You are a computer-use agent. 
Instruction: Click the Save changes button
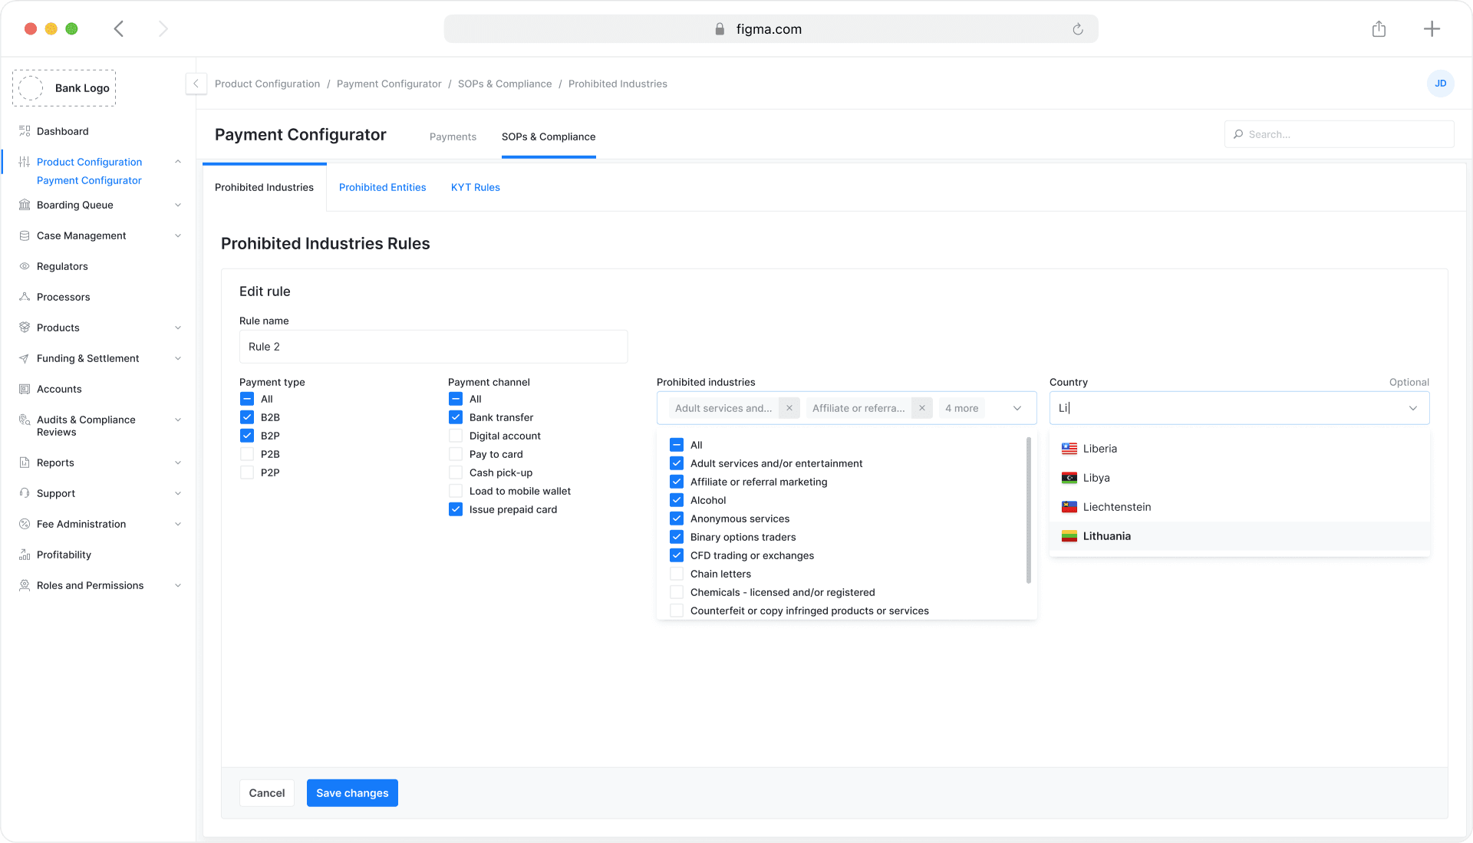click(352, 793)
